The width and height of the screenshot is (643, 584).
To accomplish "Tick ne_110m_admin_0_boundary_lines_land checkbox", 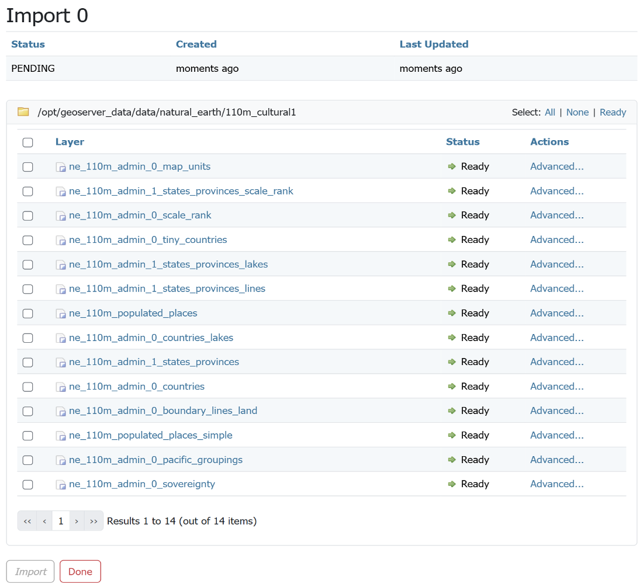I will click(x=28, y=411).
